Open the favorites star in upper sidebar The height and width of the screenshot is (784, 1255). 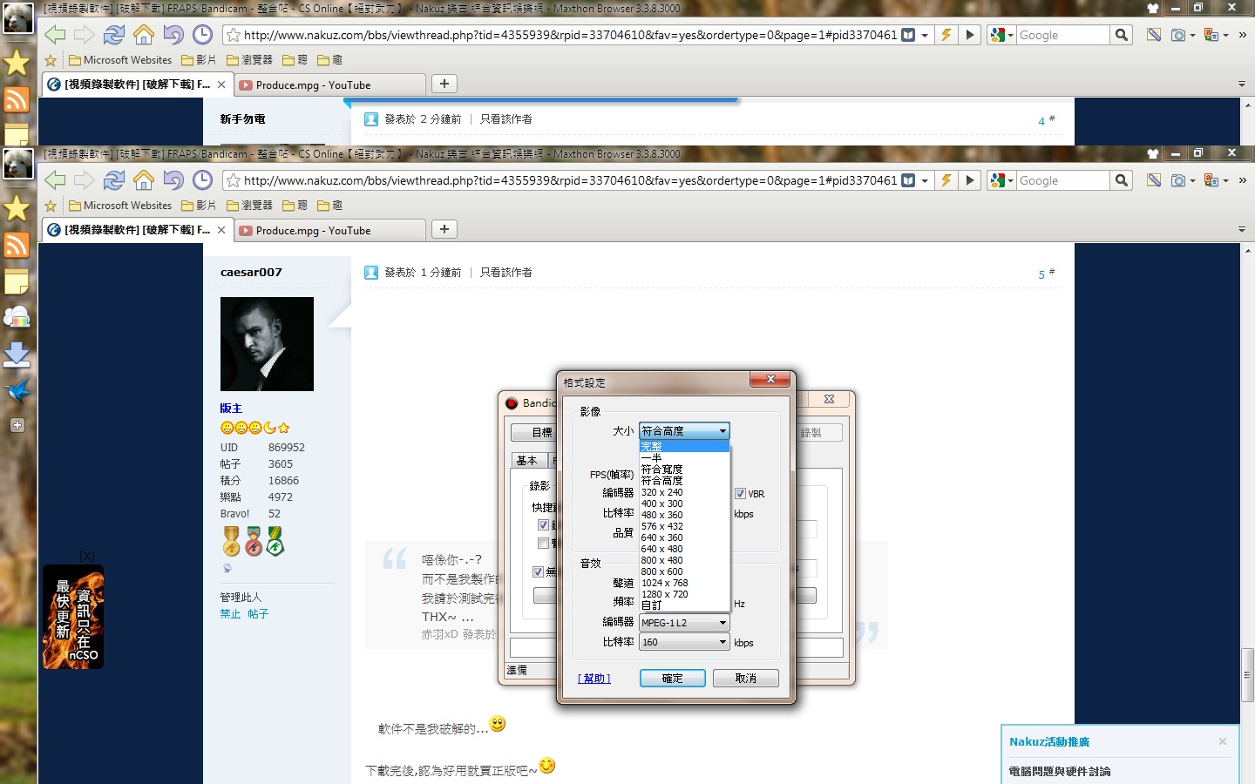pos(17,63)
